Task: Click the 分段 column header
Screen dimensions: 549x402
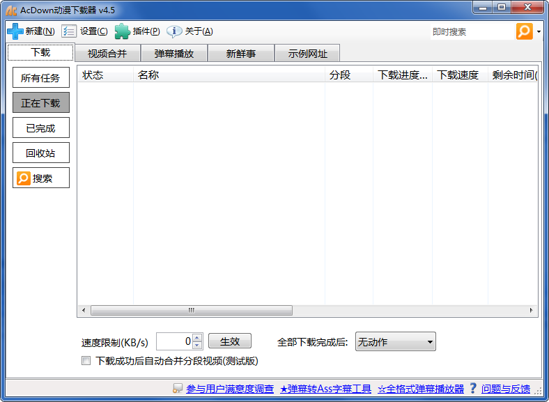Action: point(349,75)
